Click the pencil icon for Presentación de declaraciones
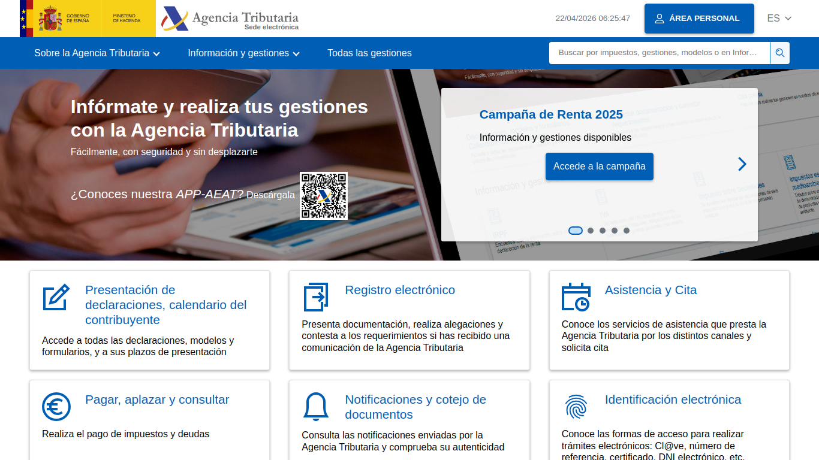Image resolution: width=819 pixels, height=460 pixels. (56, 297)
